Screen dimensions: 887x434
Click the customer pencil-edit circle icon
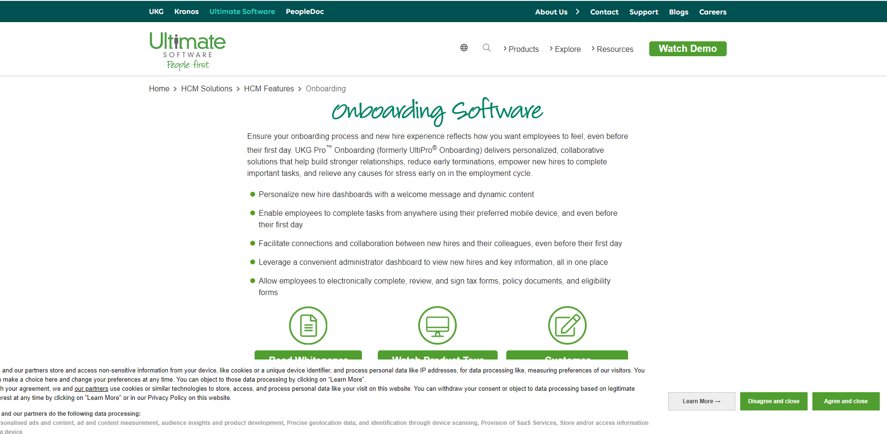(567, 325)
